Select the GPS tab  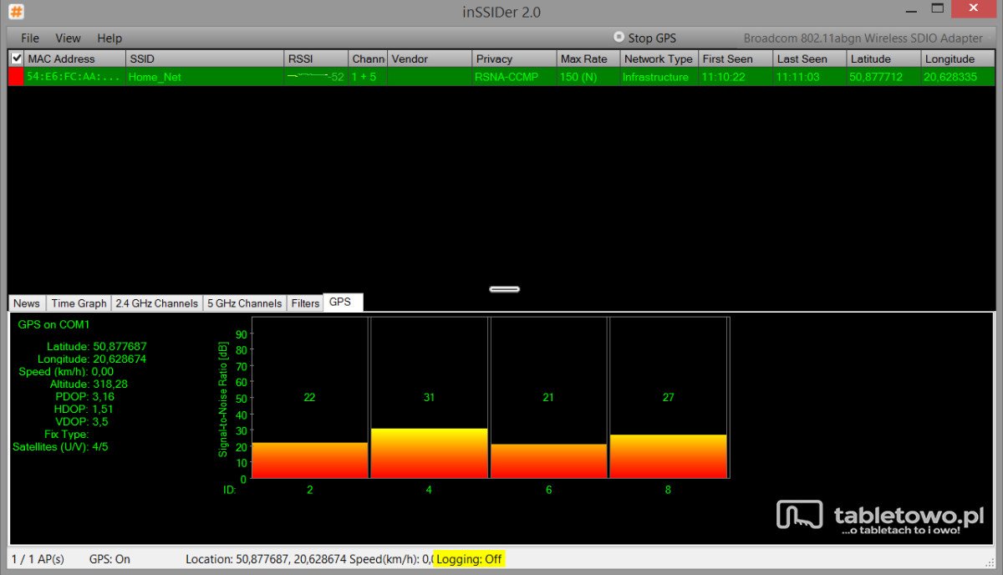point(343,302)
